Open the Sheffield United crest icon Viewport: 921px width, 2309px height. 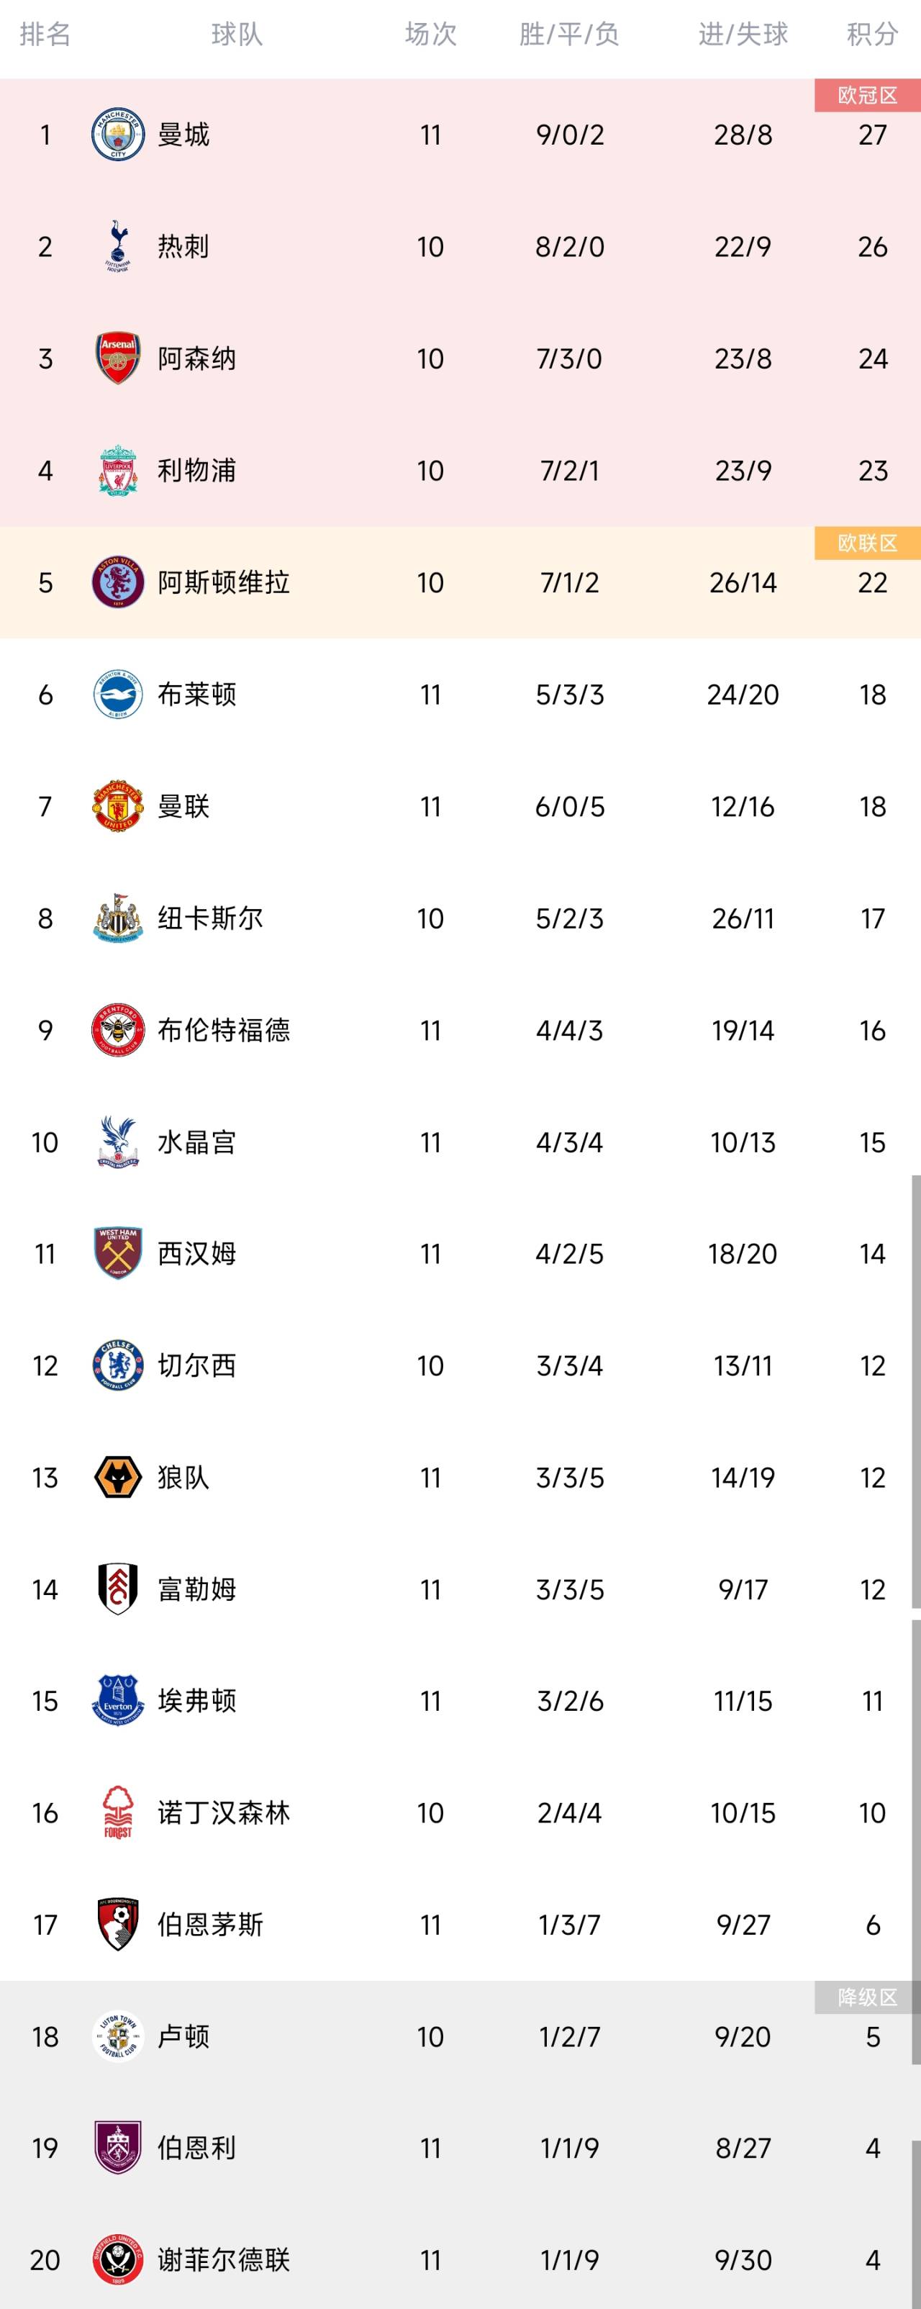coord(117,2260)
